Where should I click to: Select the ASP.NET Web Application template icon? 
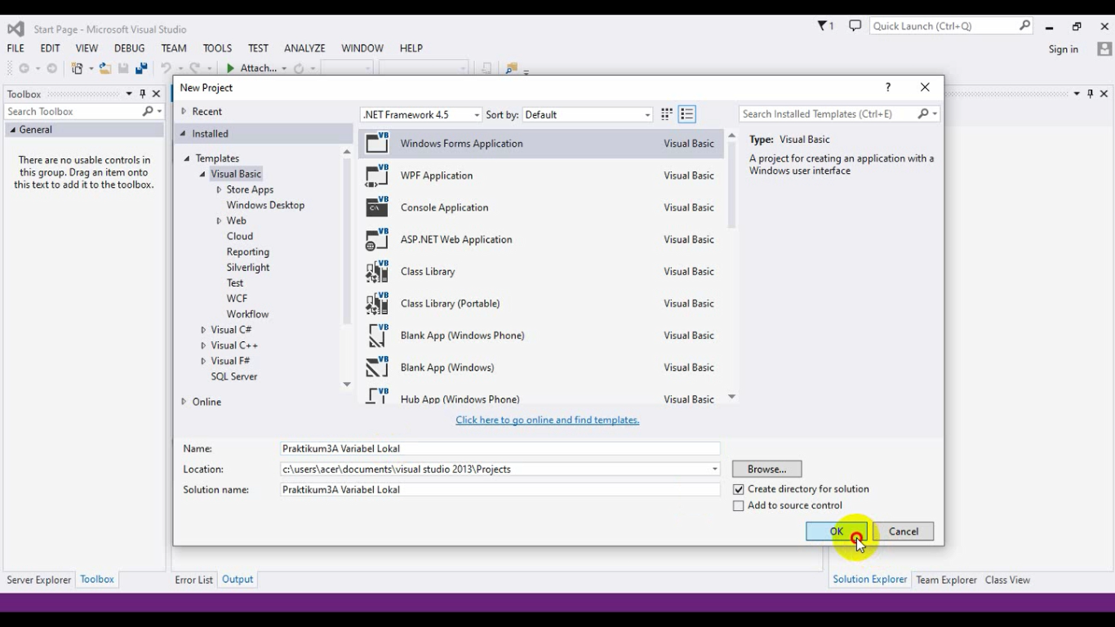click(x=377, y=239)
